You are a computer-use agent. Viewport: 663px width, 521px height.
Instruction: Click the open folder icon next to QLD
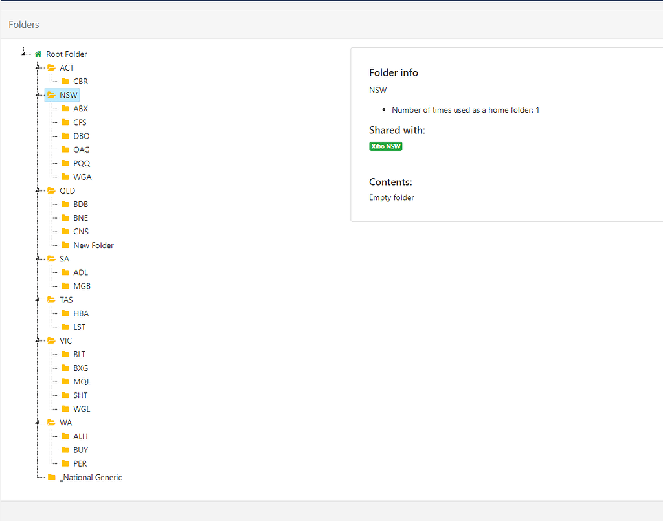pos(52,190)
